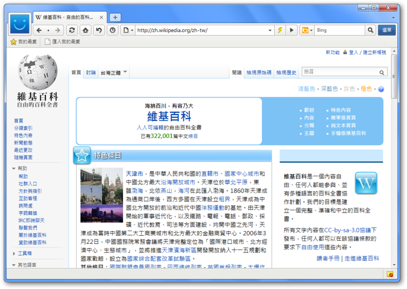Open the new page dropdown arrow
Screen dimensions: 407x289
coord(132,30)
